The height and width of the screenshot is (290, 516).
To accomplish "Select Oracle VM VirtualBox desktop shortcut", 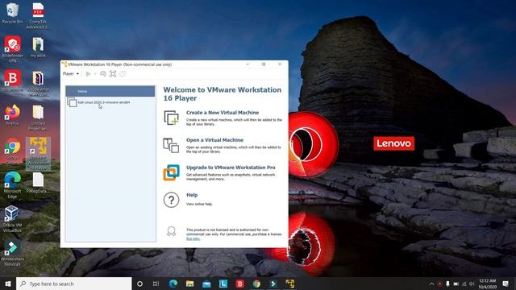I will (13, 218).
